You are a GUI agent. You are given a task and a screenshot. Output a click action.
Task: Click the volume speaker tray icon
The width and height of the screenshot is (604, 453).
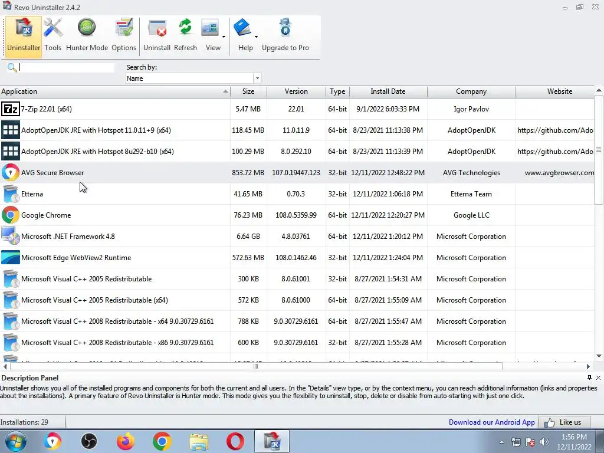544,442
